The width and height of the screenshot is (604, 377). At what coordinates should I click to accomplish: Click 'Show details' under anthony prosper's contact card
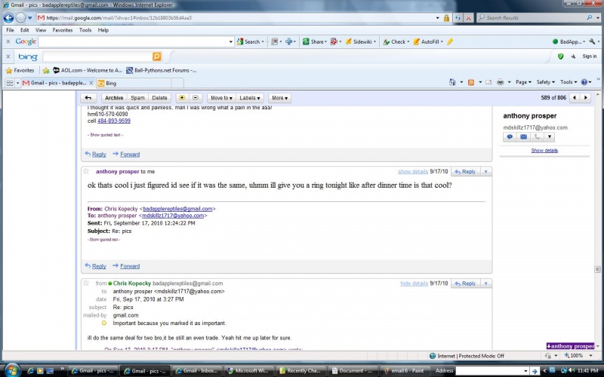tap(544, 150)
